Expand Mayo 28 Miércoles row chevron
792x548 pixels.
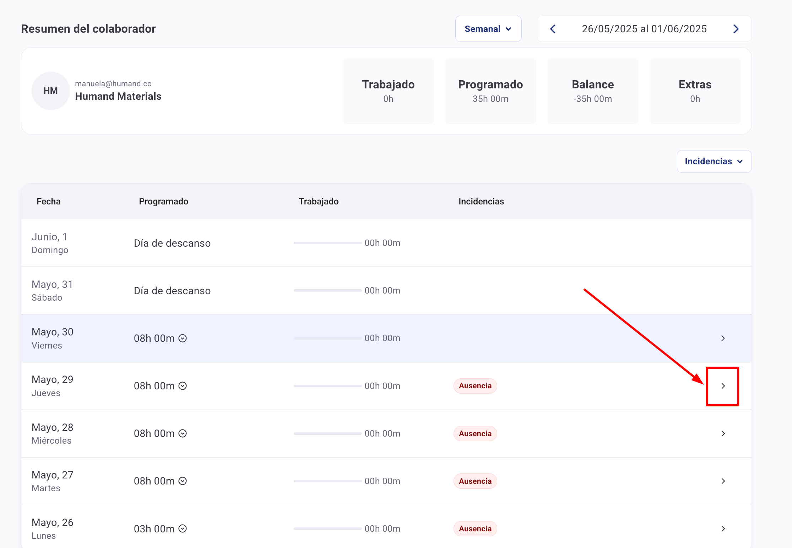coord(723,433)
